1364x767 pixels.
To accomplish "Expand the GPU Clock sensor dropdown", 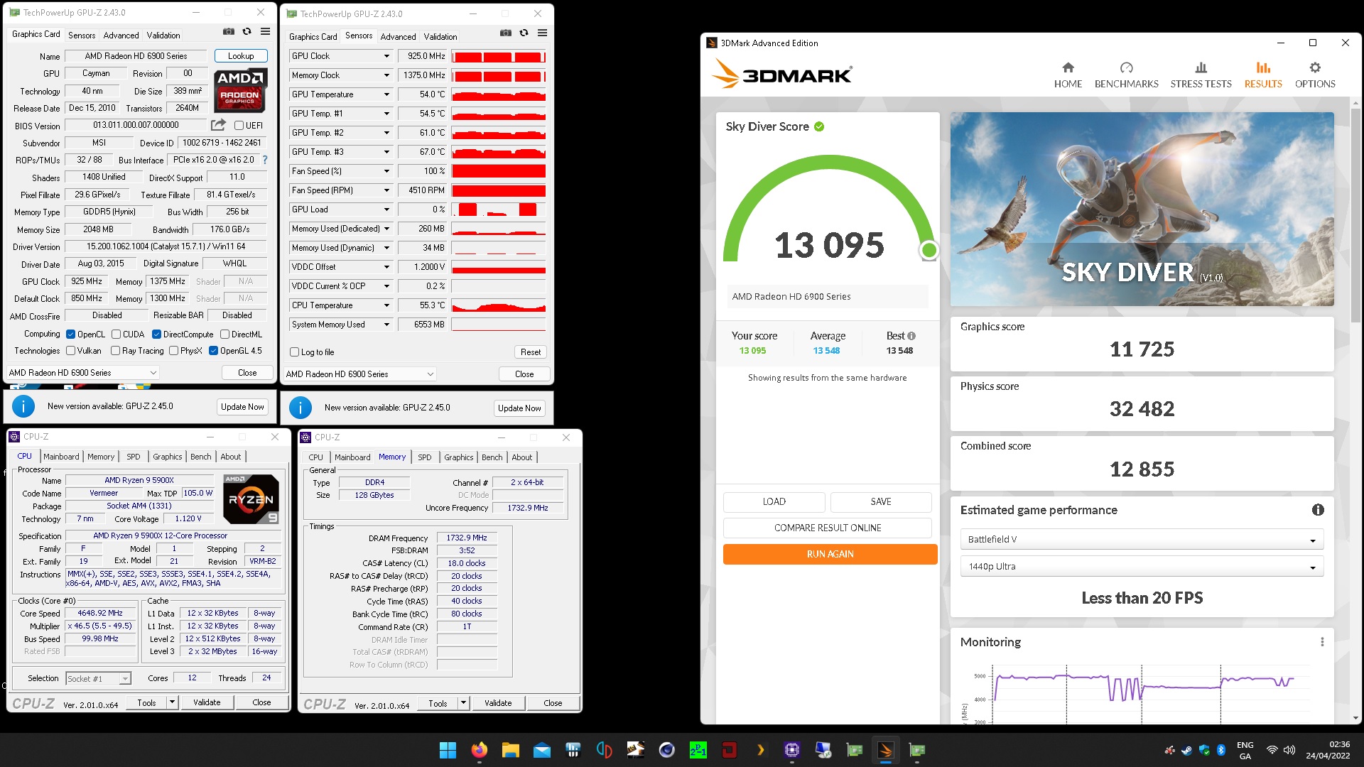I will click(x=386, y=56).
